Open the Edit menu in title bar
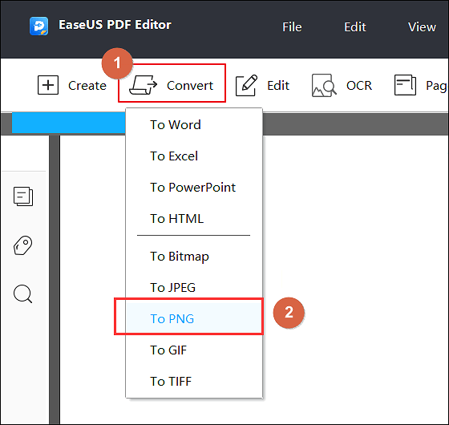This screenshot has height=425, width=449. pos(355,27)
